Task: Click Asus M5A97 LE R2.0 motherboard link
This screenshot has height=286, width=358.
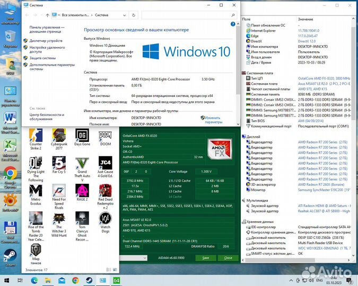Action: click(324, 84)
